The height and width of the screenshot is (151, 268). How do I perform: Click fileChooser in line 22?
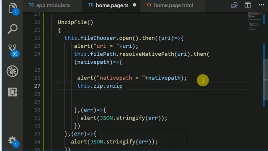98,38
